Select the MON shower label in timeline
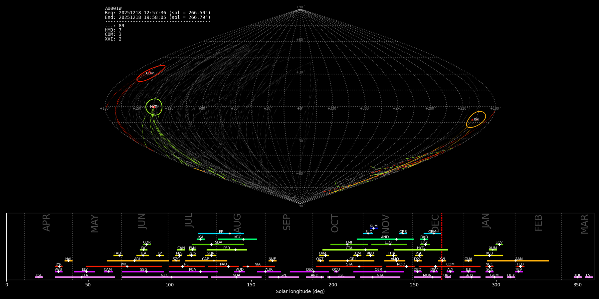Screen dimensions: 599x299 pos(427,275)
